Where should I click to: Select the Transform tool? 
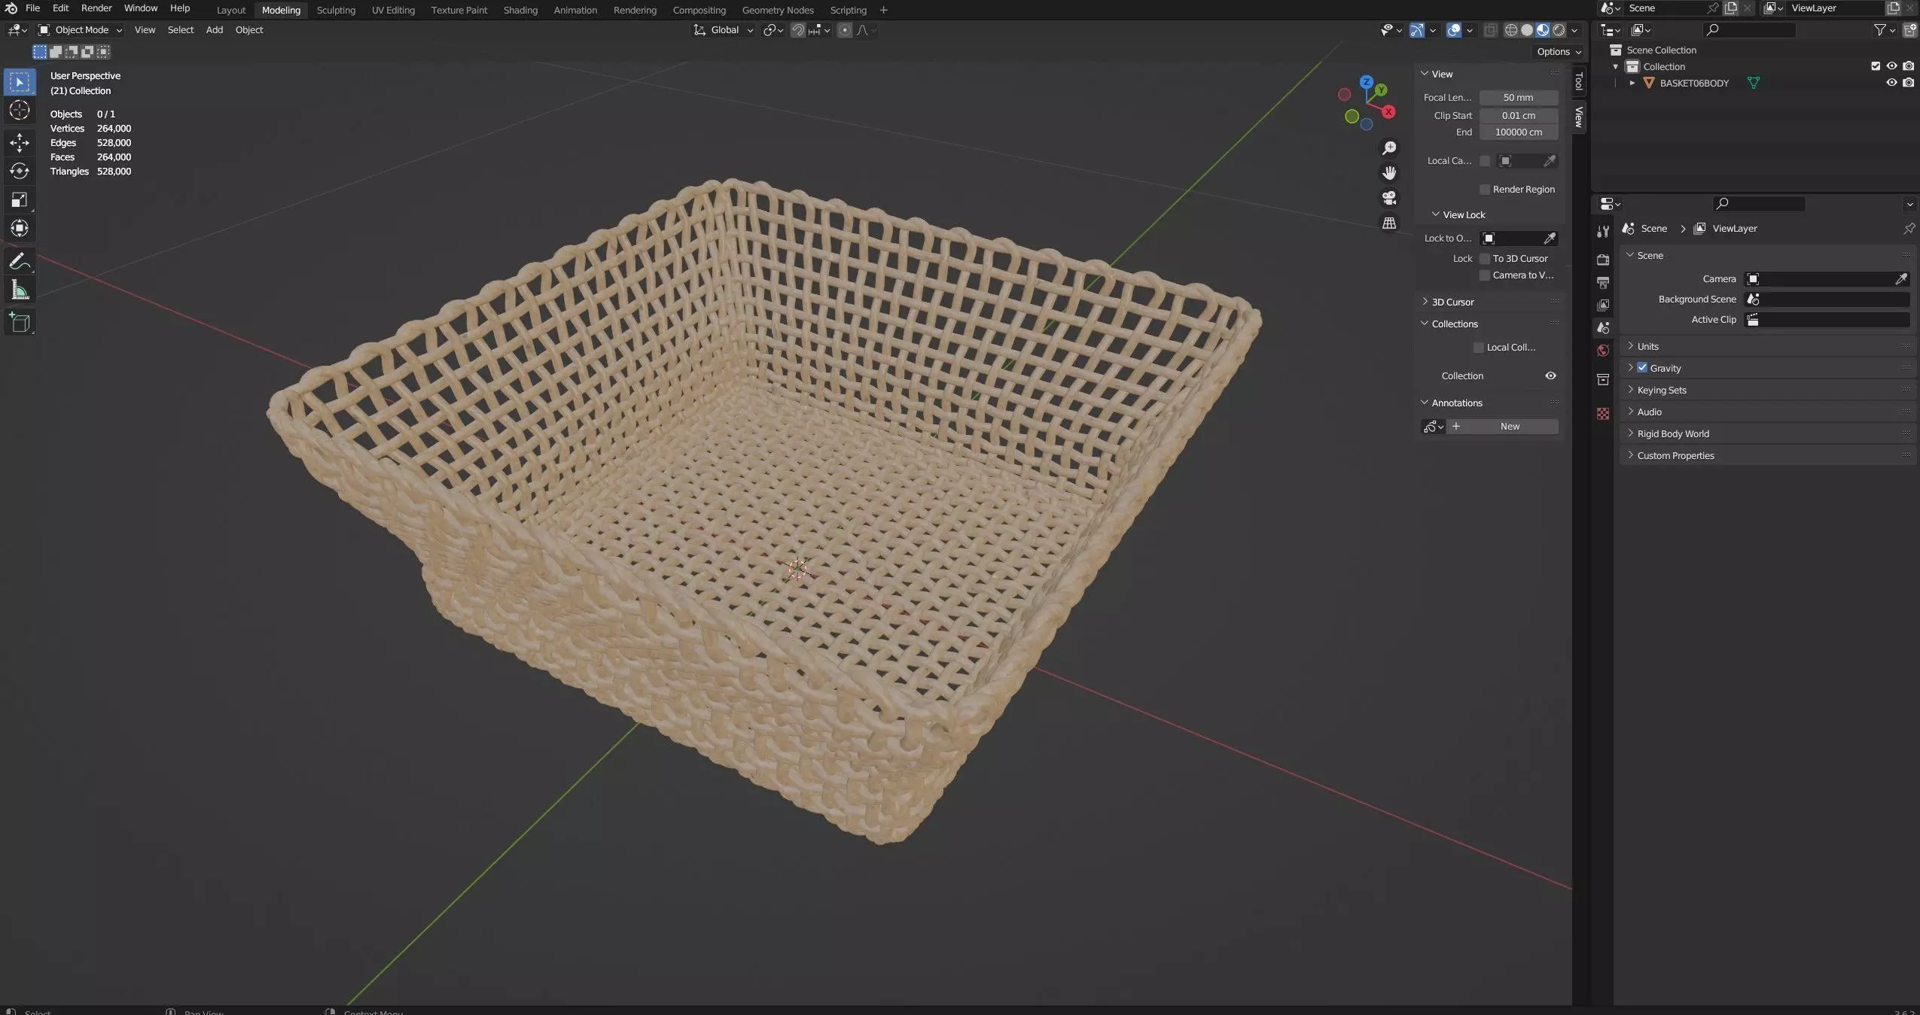20,228
